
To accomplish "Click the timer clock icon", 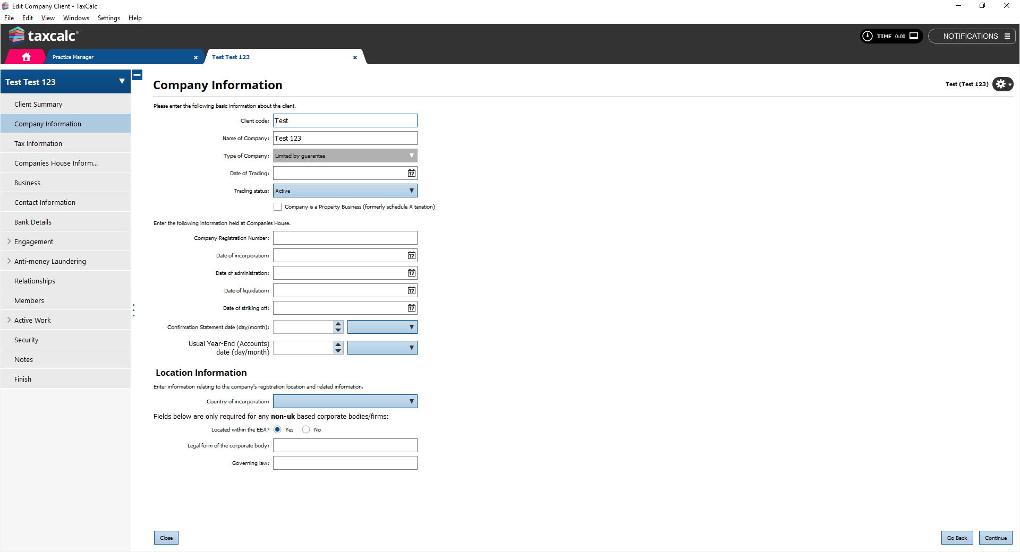I will pos(868,36).
